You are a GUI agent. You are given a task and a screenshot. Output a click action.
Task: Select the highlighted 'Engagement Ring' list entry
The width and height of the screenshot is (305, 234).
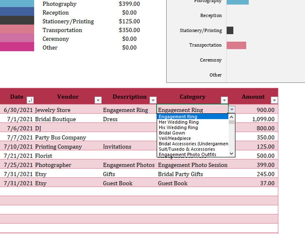178,117
